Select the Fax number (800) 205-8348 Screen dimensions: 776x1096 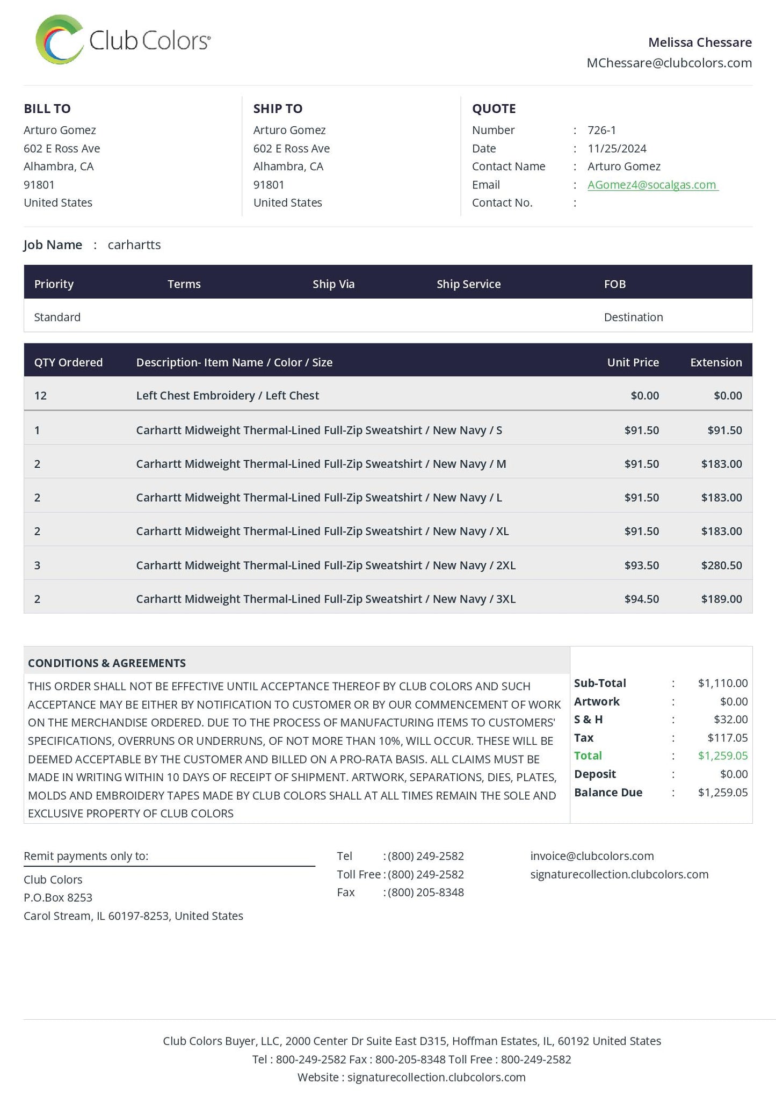[x=426, y=892]
